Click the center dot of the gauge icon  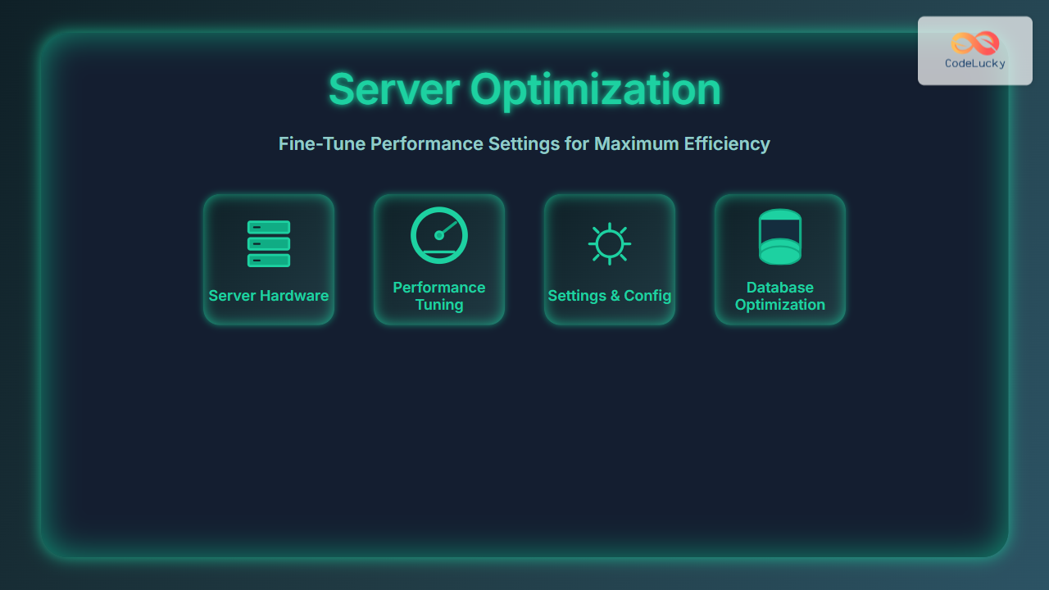click(x=439, y=235)
